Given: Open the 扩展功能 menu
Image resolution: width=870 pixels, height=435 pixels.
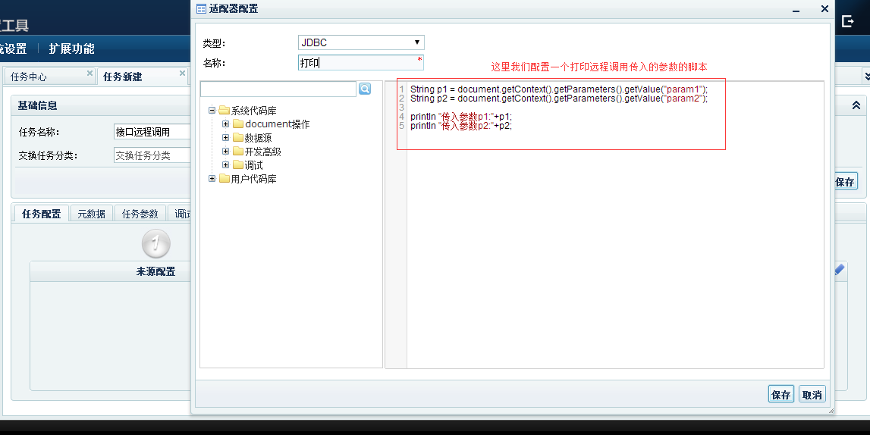Looking at the screenshot, I should pos(71,49).
